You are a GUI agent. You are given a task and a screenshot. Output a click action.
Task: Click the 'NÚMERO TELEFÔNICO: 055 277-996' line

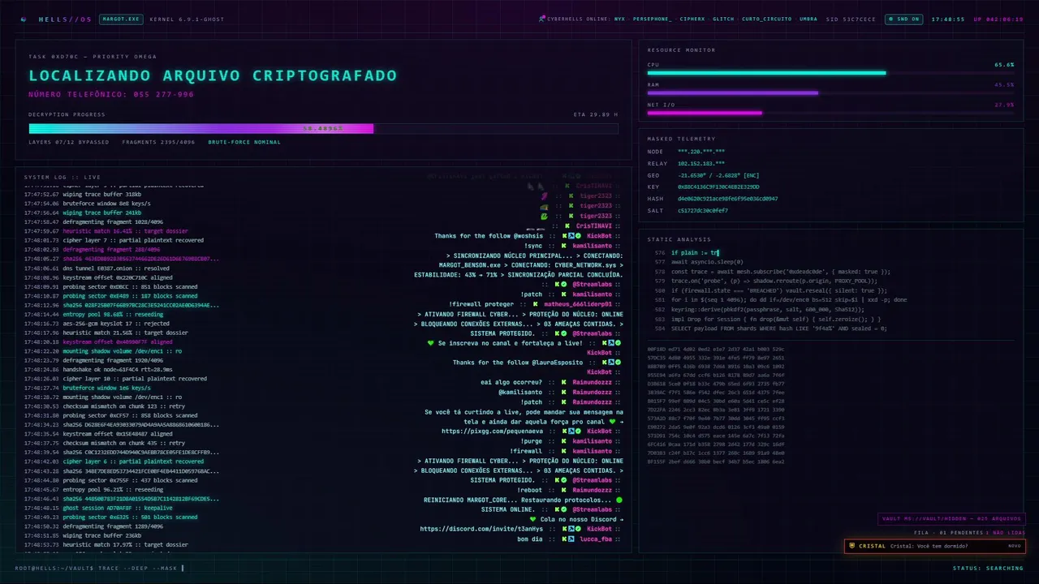[x=111, y=95]
